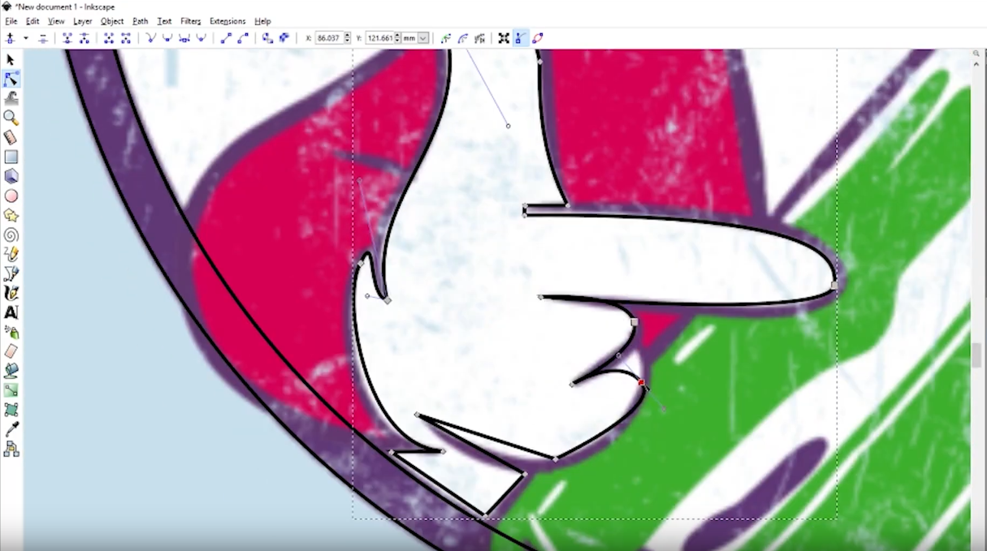Make selected segments lines
The width and height of the screenshot is (987, 551).
tap(226, 38)
